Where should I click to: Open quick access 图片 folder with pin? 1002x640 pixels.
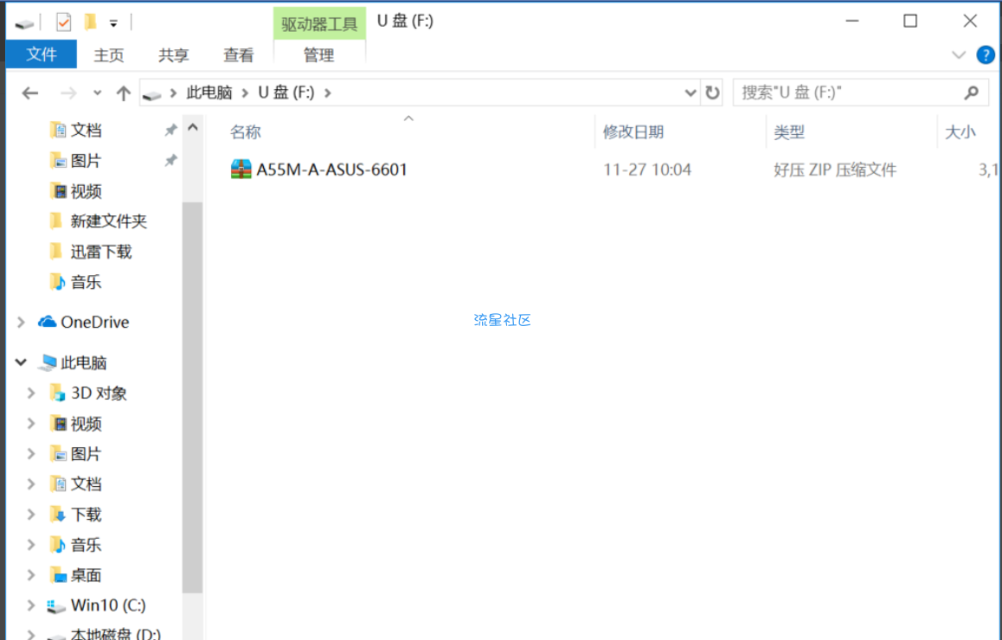tap(86, 160)
